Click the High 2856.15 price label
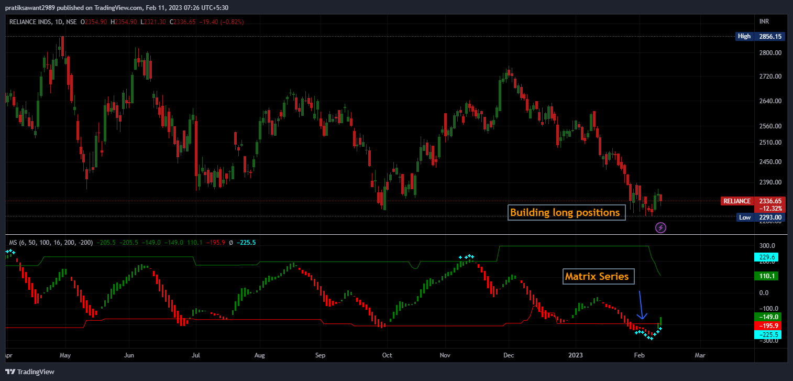 point(760,36)
